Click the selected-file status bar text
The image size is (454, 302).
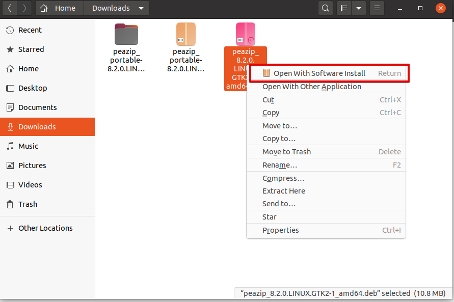(343, 293)
